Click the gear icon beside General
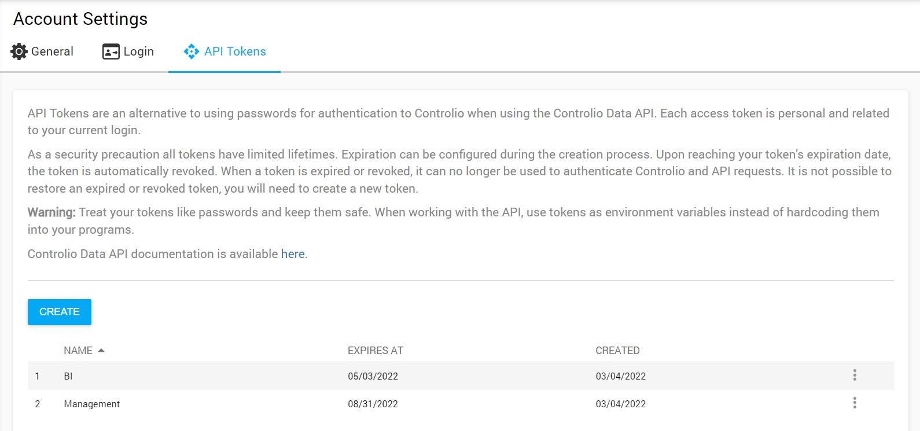920x431 pixels. [x=19, y=51]
